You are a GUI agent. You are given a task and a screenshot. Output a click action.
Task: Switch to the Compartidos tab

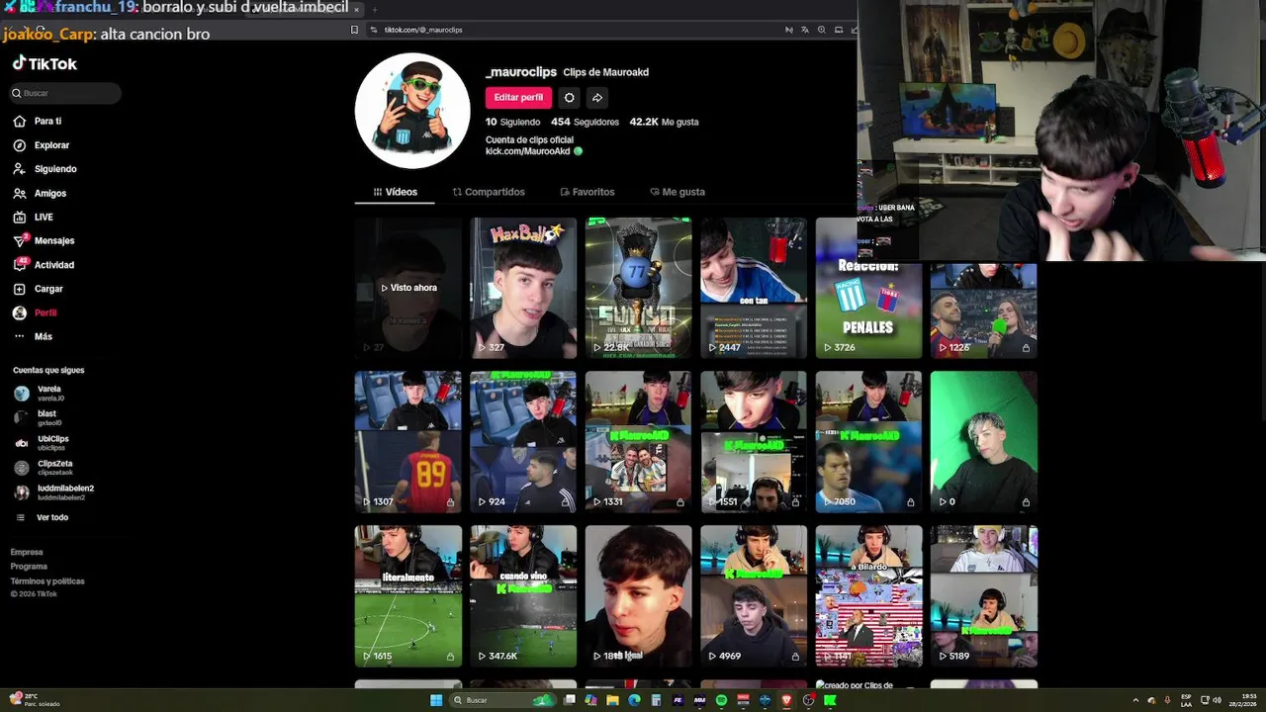pyautogui.click(x=489, y=192)
